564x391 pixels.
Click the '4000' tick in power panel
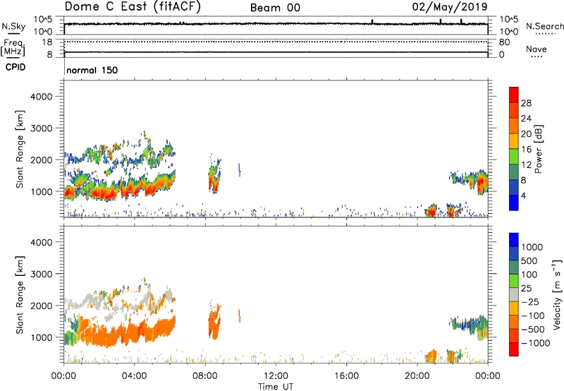click(x=41, y=97)
